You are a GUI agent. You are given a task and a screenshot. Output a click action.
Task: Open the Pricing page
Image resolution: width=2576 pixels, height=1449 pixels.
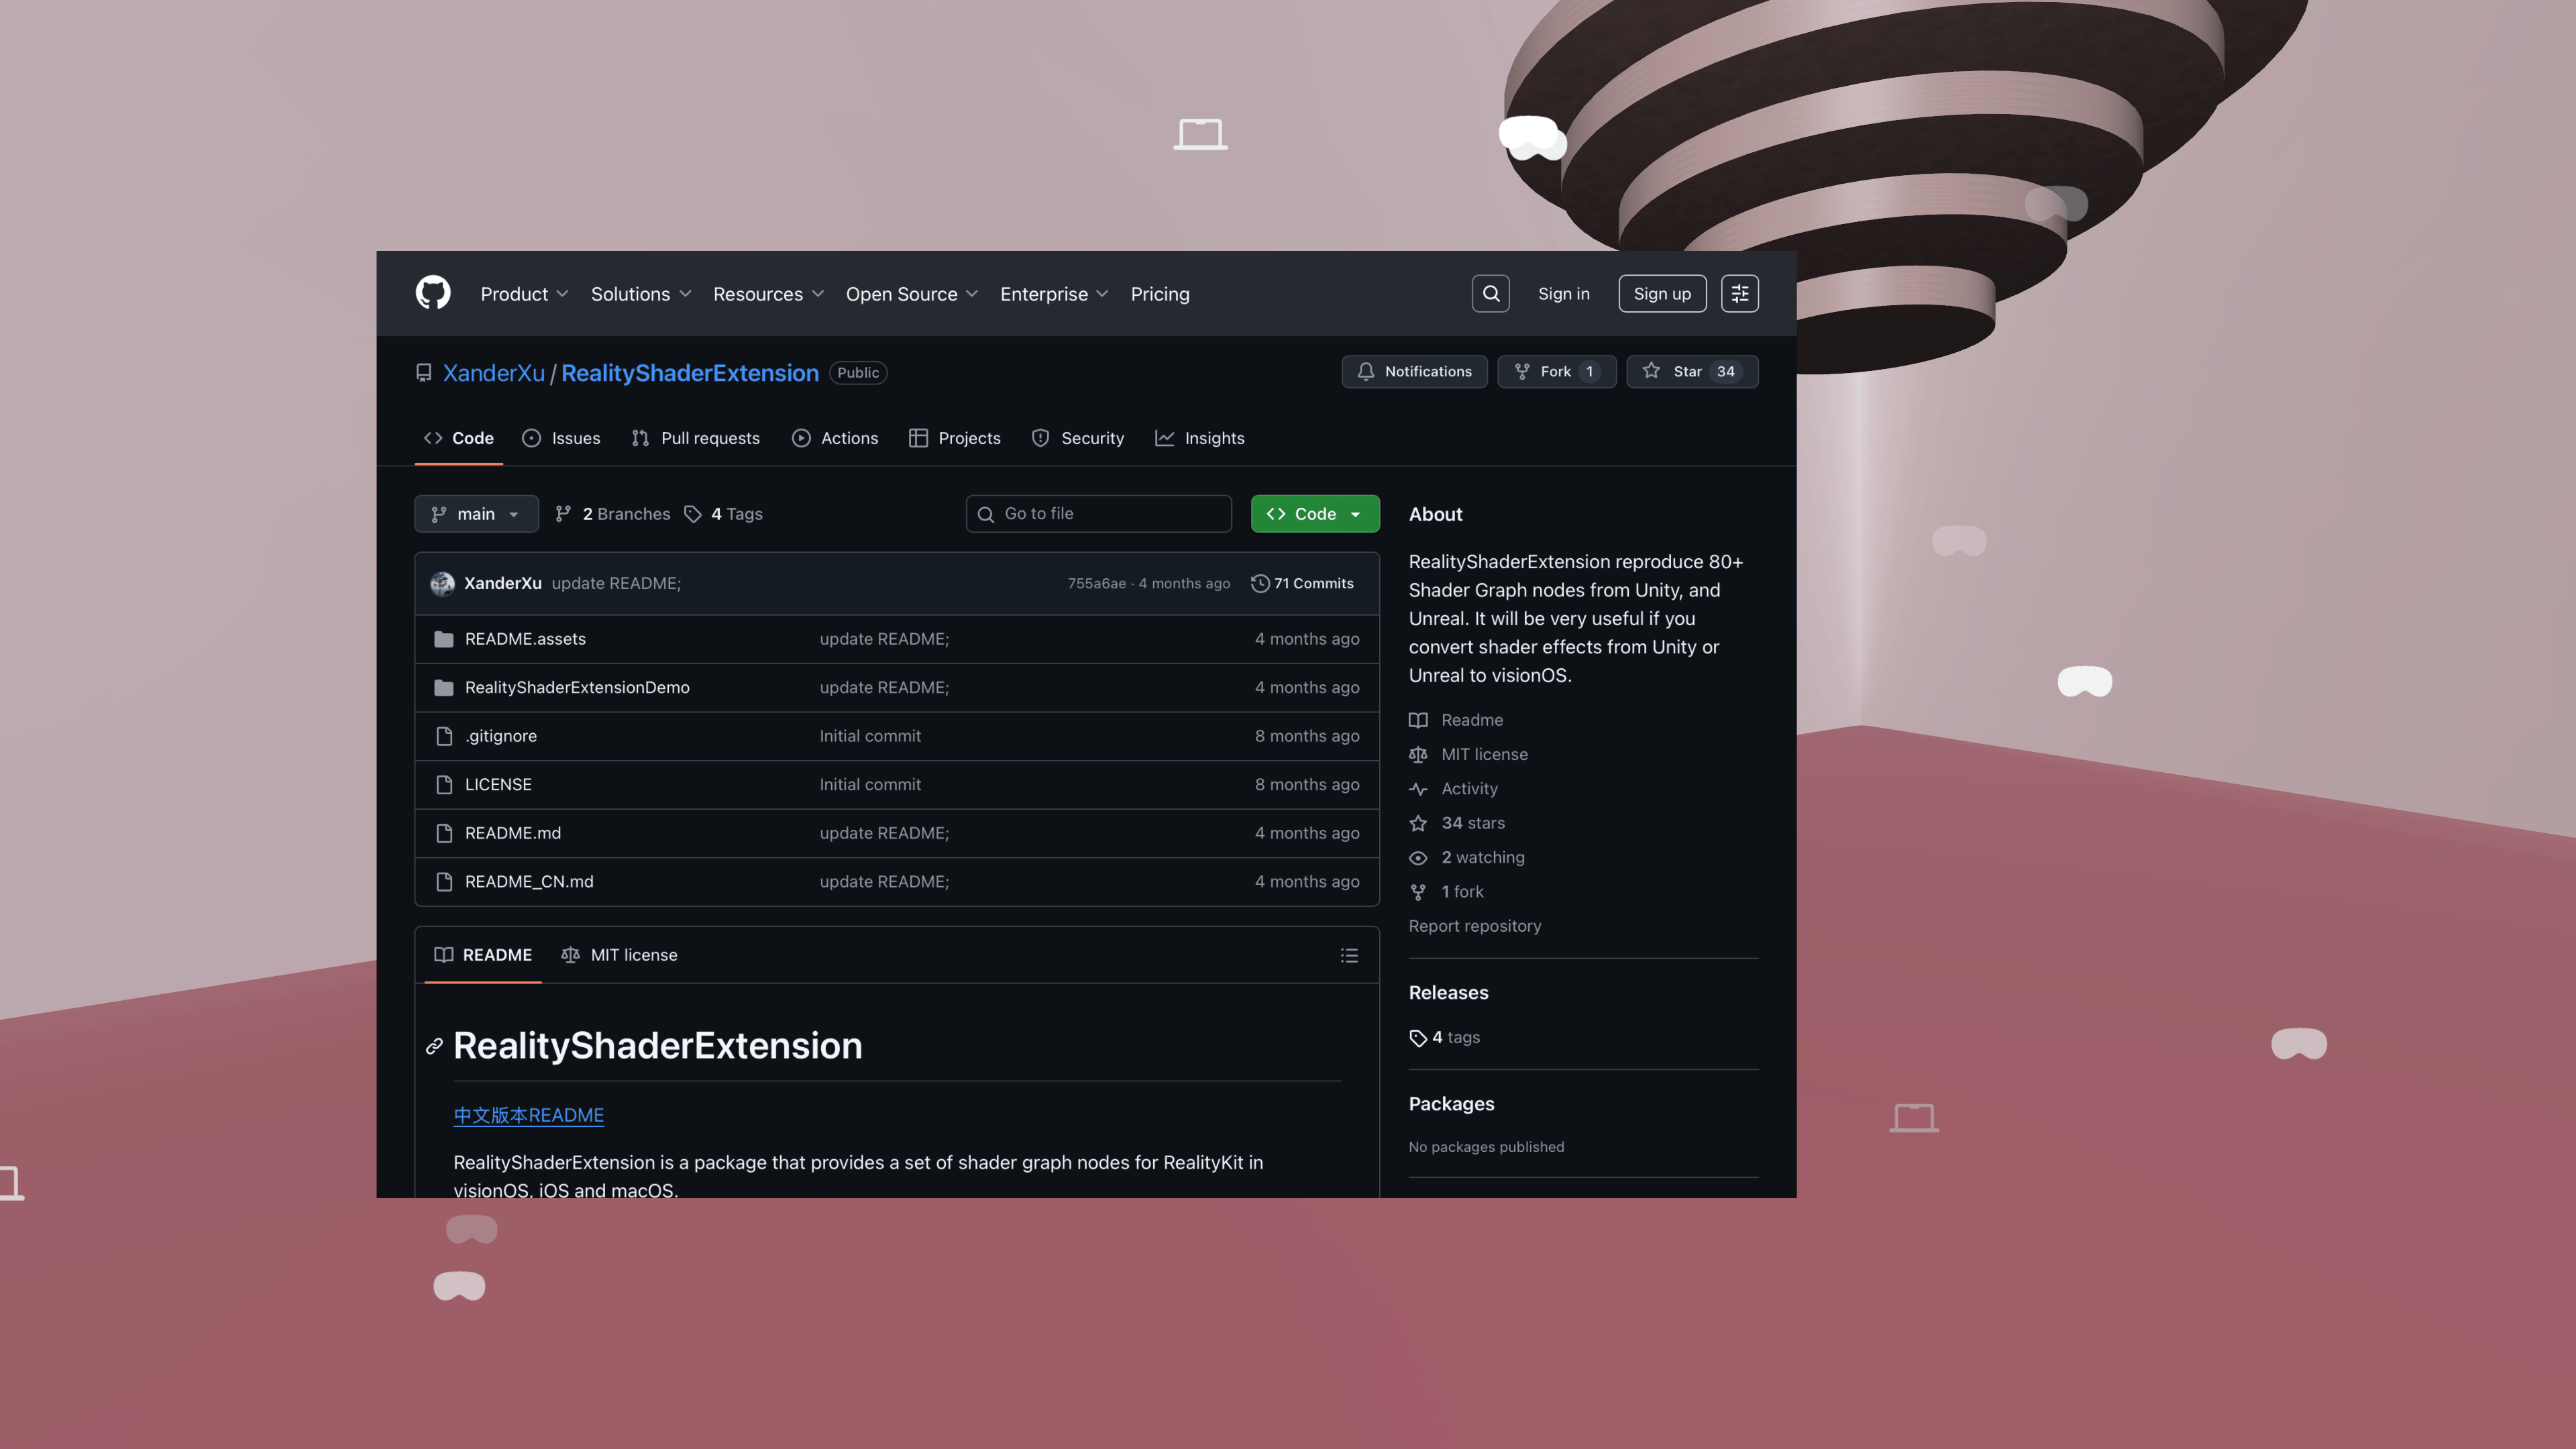1160,294
